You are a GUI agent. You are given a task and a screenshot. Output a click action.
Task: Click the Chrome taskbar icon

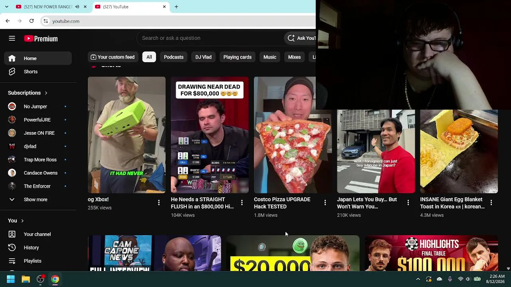tap(55, 279)
